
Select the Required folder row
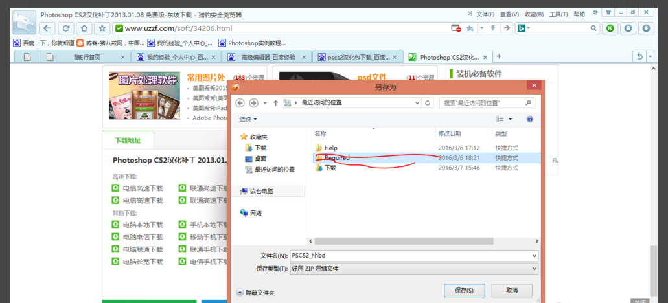pos(427,158)
